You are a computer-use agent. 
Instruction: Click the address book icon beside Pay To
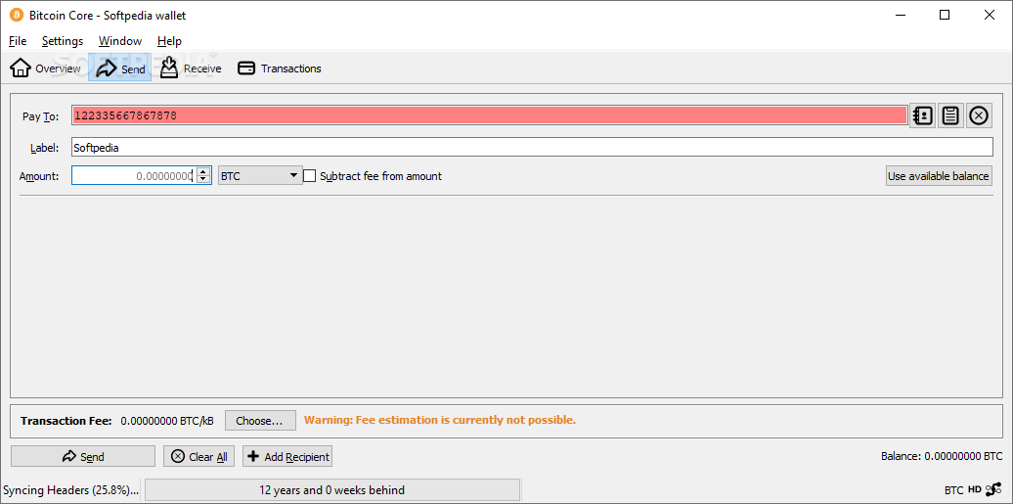tap(923, 115)
